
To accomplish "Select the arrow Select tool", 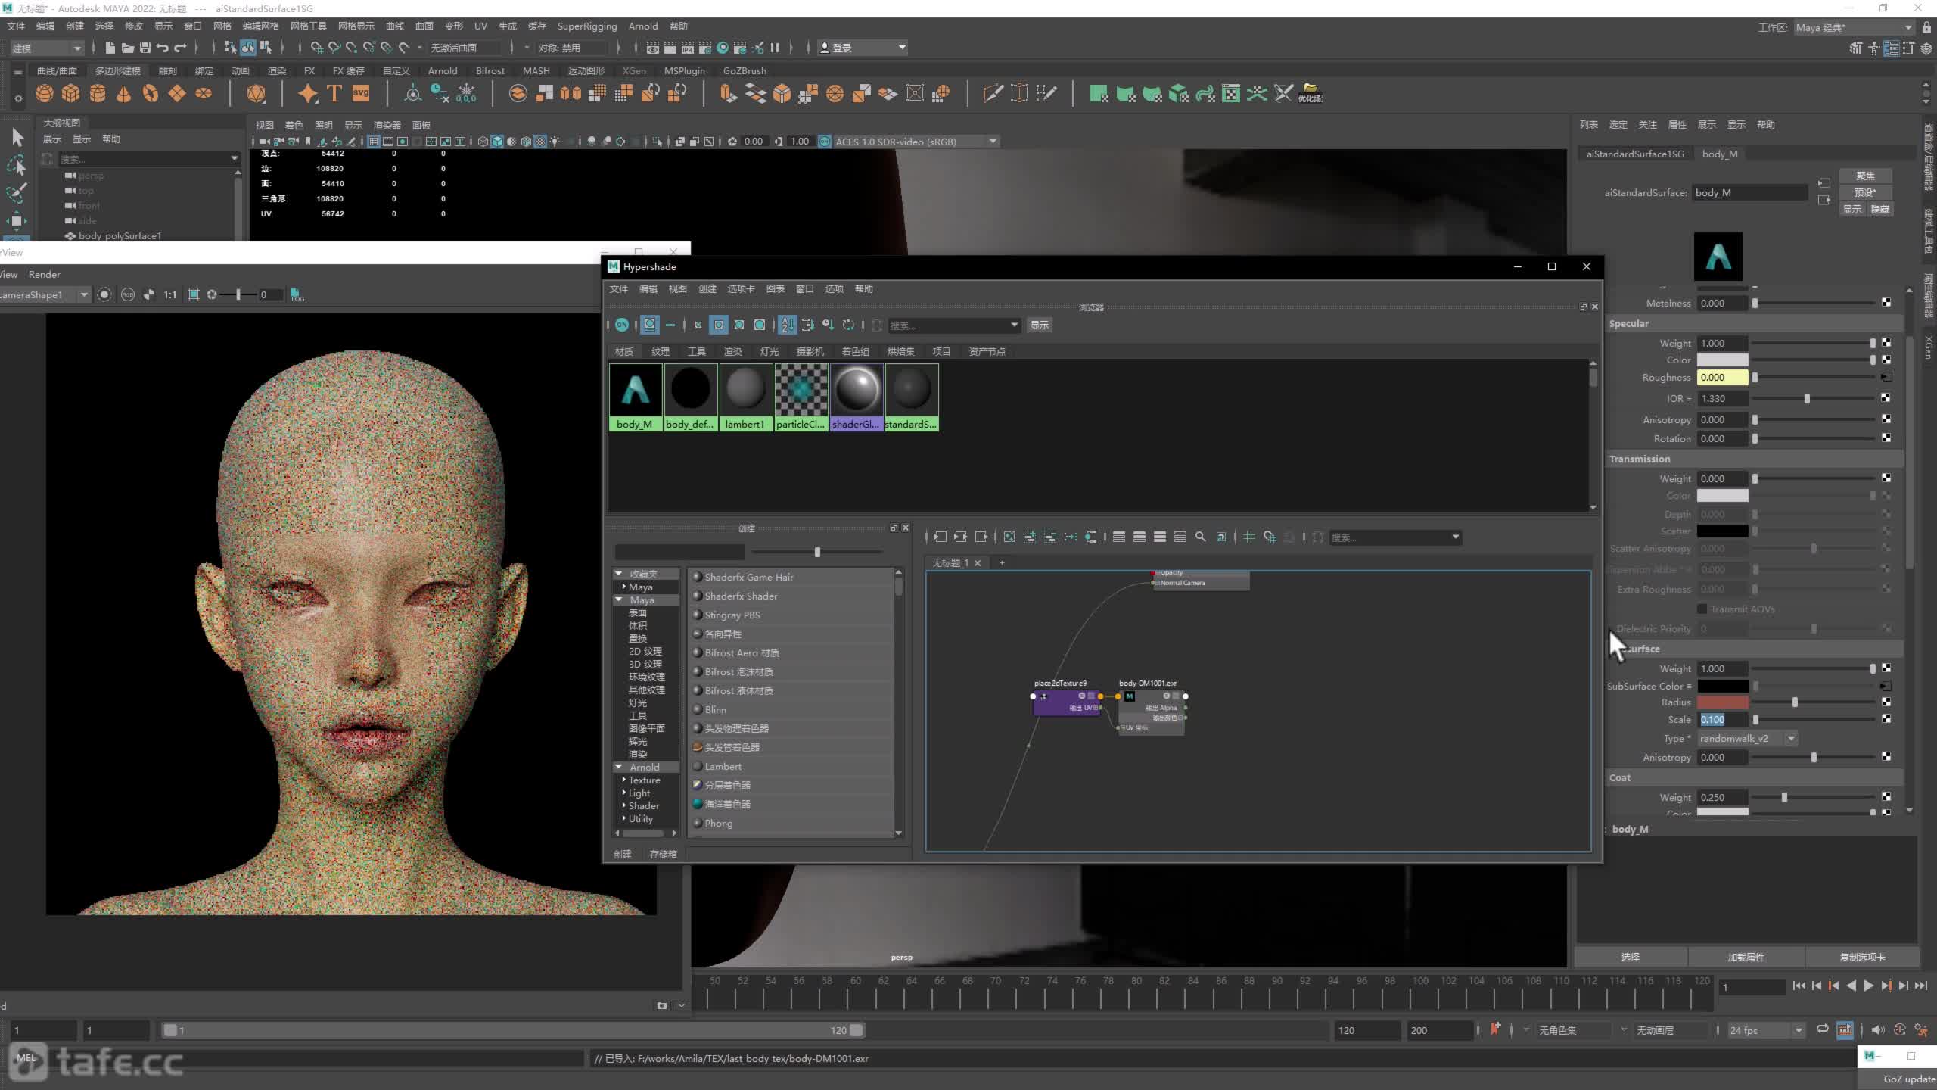I will tap(17, 137).
